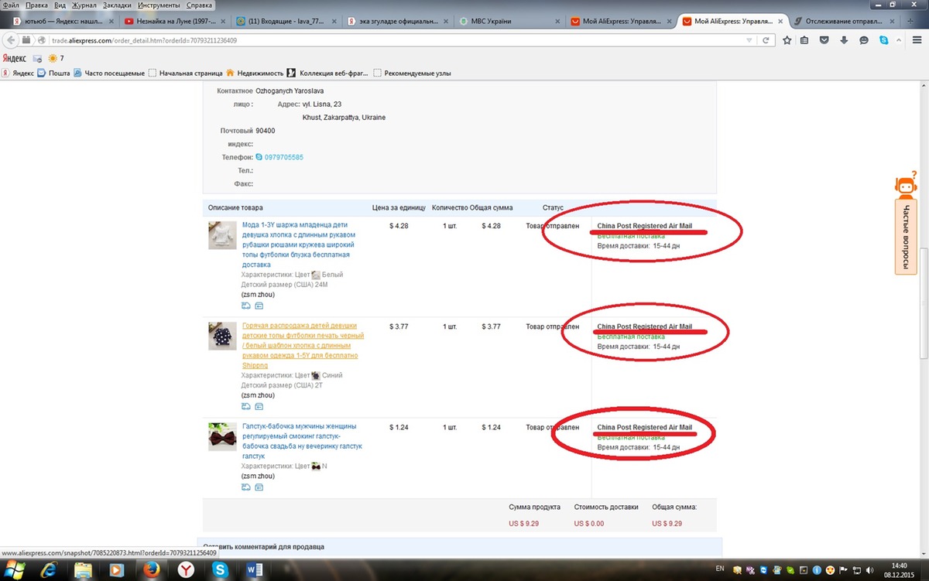Open the Начальная страница bookmark
This screenshot has height=581, width=929.
186,73
